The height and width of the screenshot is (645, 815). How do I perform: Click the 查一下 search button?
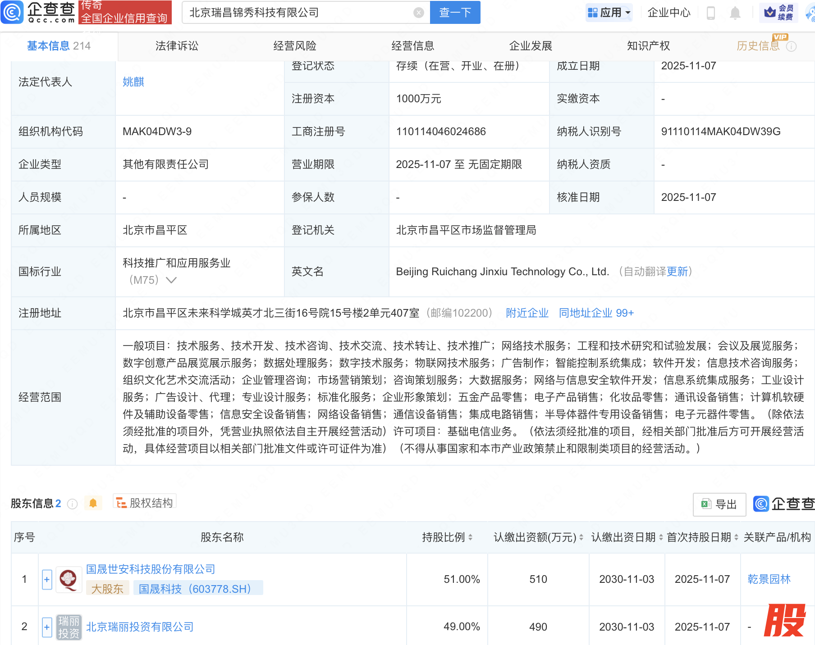click(455, 13)
